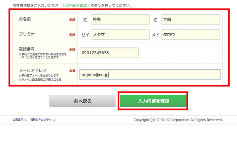
Task: Open the 情報セキュリティ footer link
Action: [x=41, y=120]
